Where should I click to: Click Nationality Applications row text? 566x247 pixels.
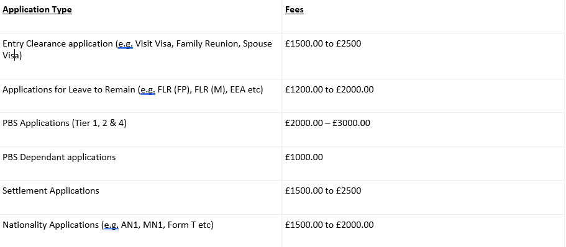108,225
